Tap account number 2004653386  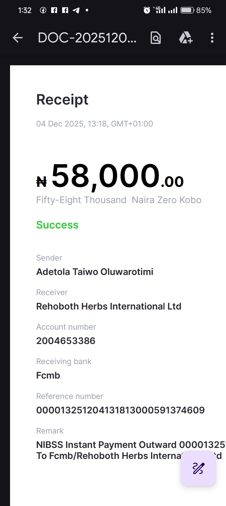66,341
